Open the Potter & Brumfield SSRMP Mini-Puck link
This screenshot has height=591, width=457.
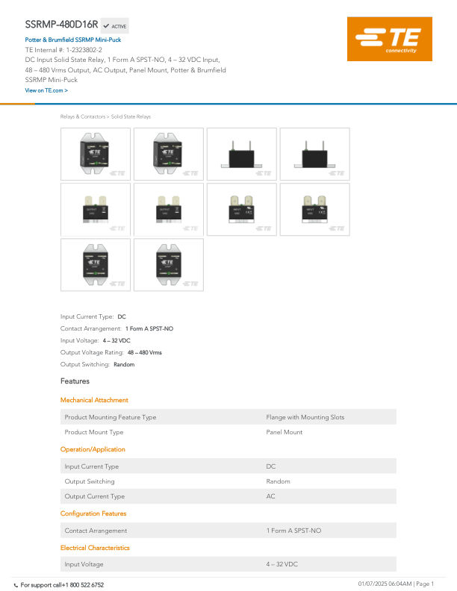72,40
